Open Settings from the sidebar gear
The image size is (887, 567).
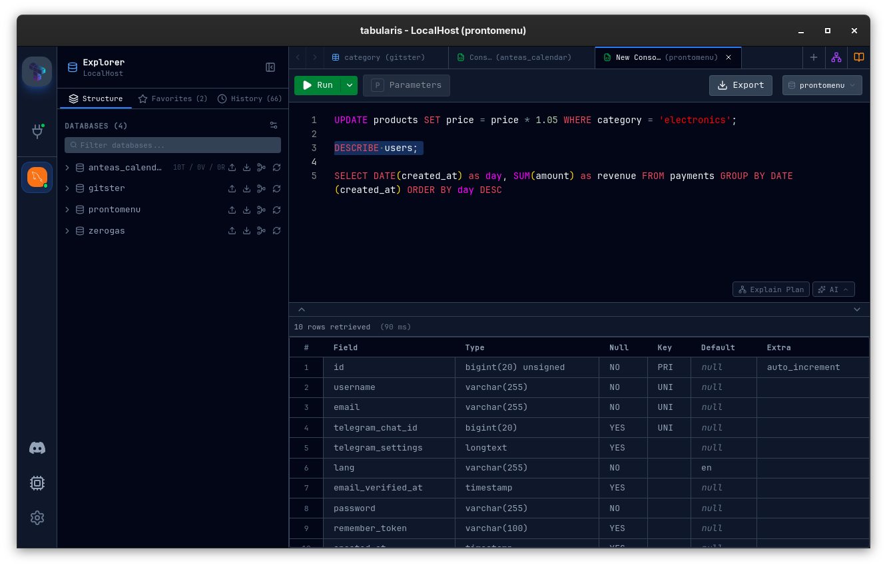click(37, 518)
